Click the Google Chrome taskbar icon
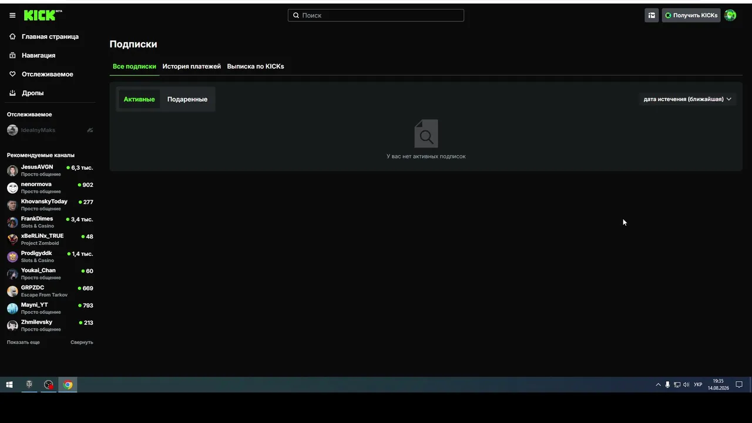Screen dimensions: 752x423 (x=68, y=385)
